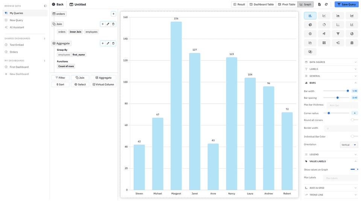Pick the pie chart type
The width and height of the screenshot is (361, 201).
click(x=310, y=24)
